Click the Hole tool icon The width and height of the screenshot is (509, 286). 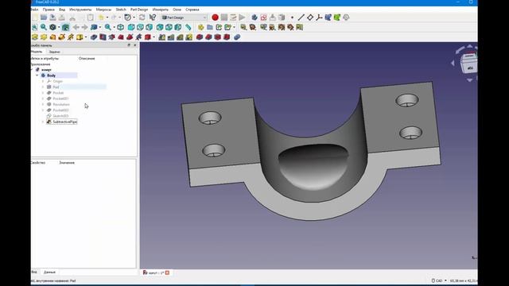pos(103,37)
